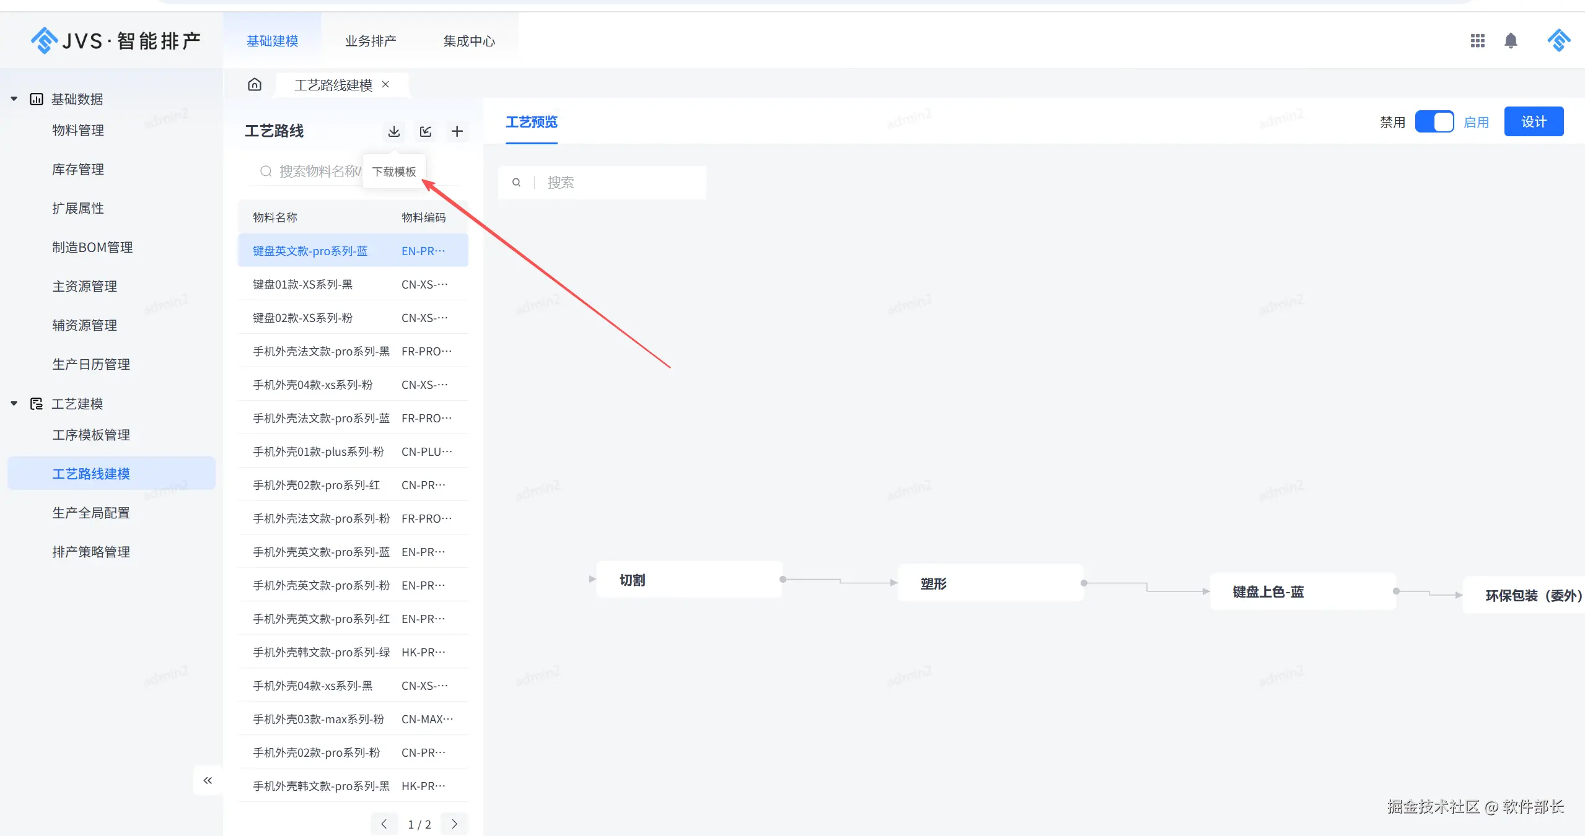Click the 设计 button
This screenshot has width=1585, height=836.
[1533, 122]
